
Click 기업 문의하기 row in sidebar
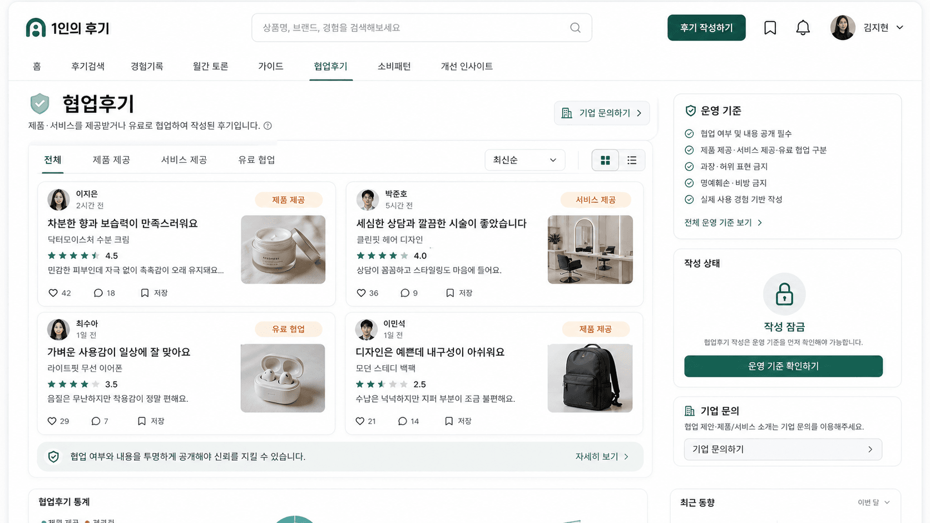click(783, 449)
